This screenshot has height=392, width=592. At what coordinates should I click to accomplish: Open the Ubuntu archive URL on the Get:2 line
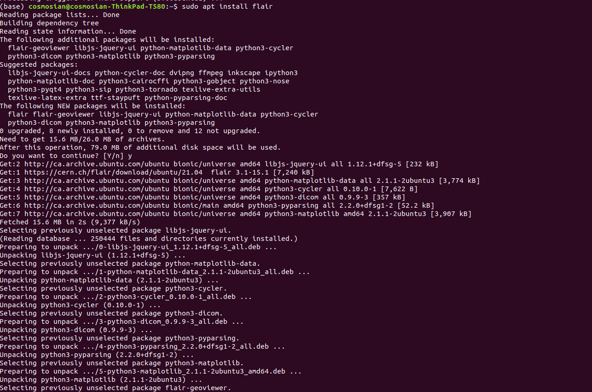[x=97, y=164]
